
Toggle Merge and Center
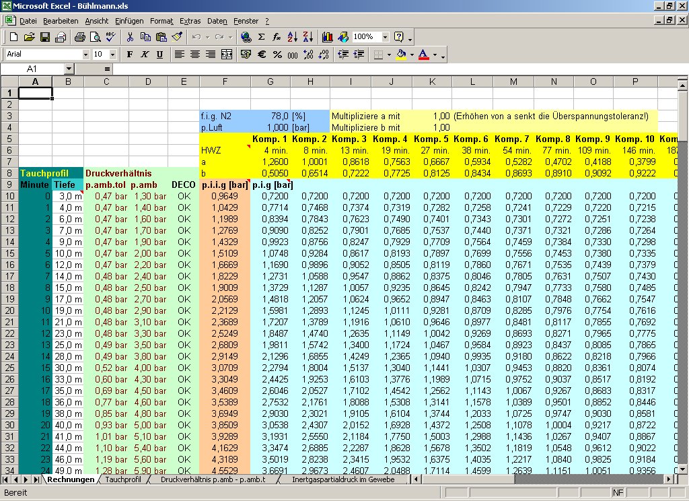pos(226,55)
